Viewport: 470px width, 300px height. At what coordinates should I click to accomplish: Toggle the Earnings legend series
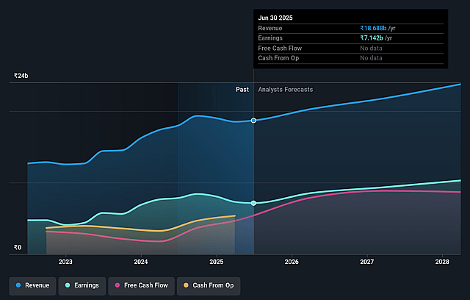click(x=82, y=285)
